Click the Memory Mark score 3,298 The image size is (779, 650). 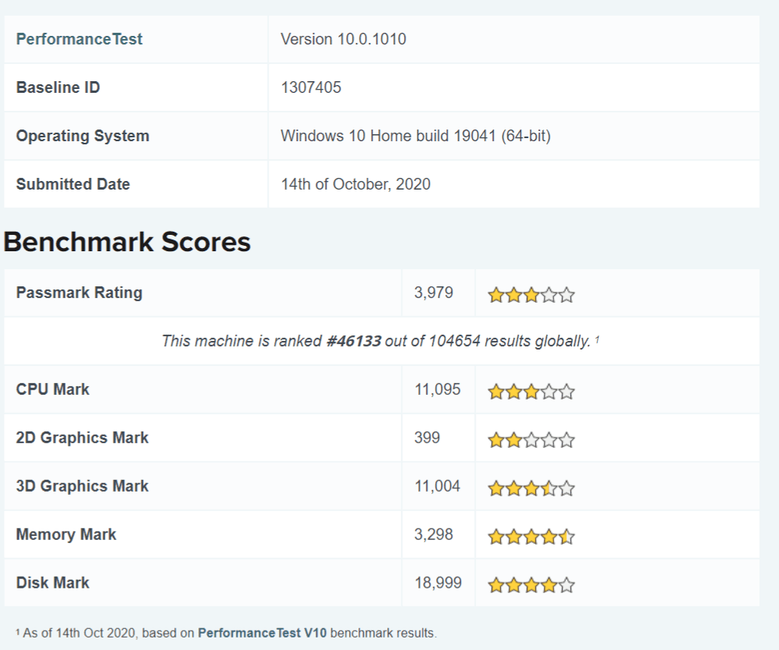click(x=433, y=535)
